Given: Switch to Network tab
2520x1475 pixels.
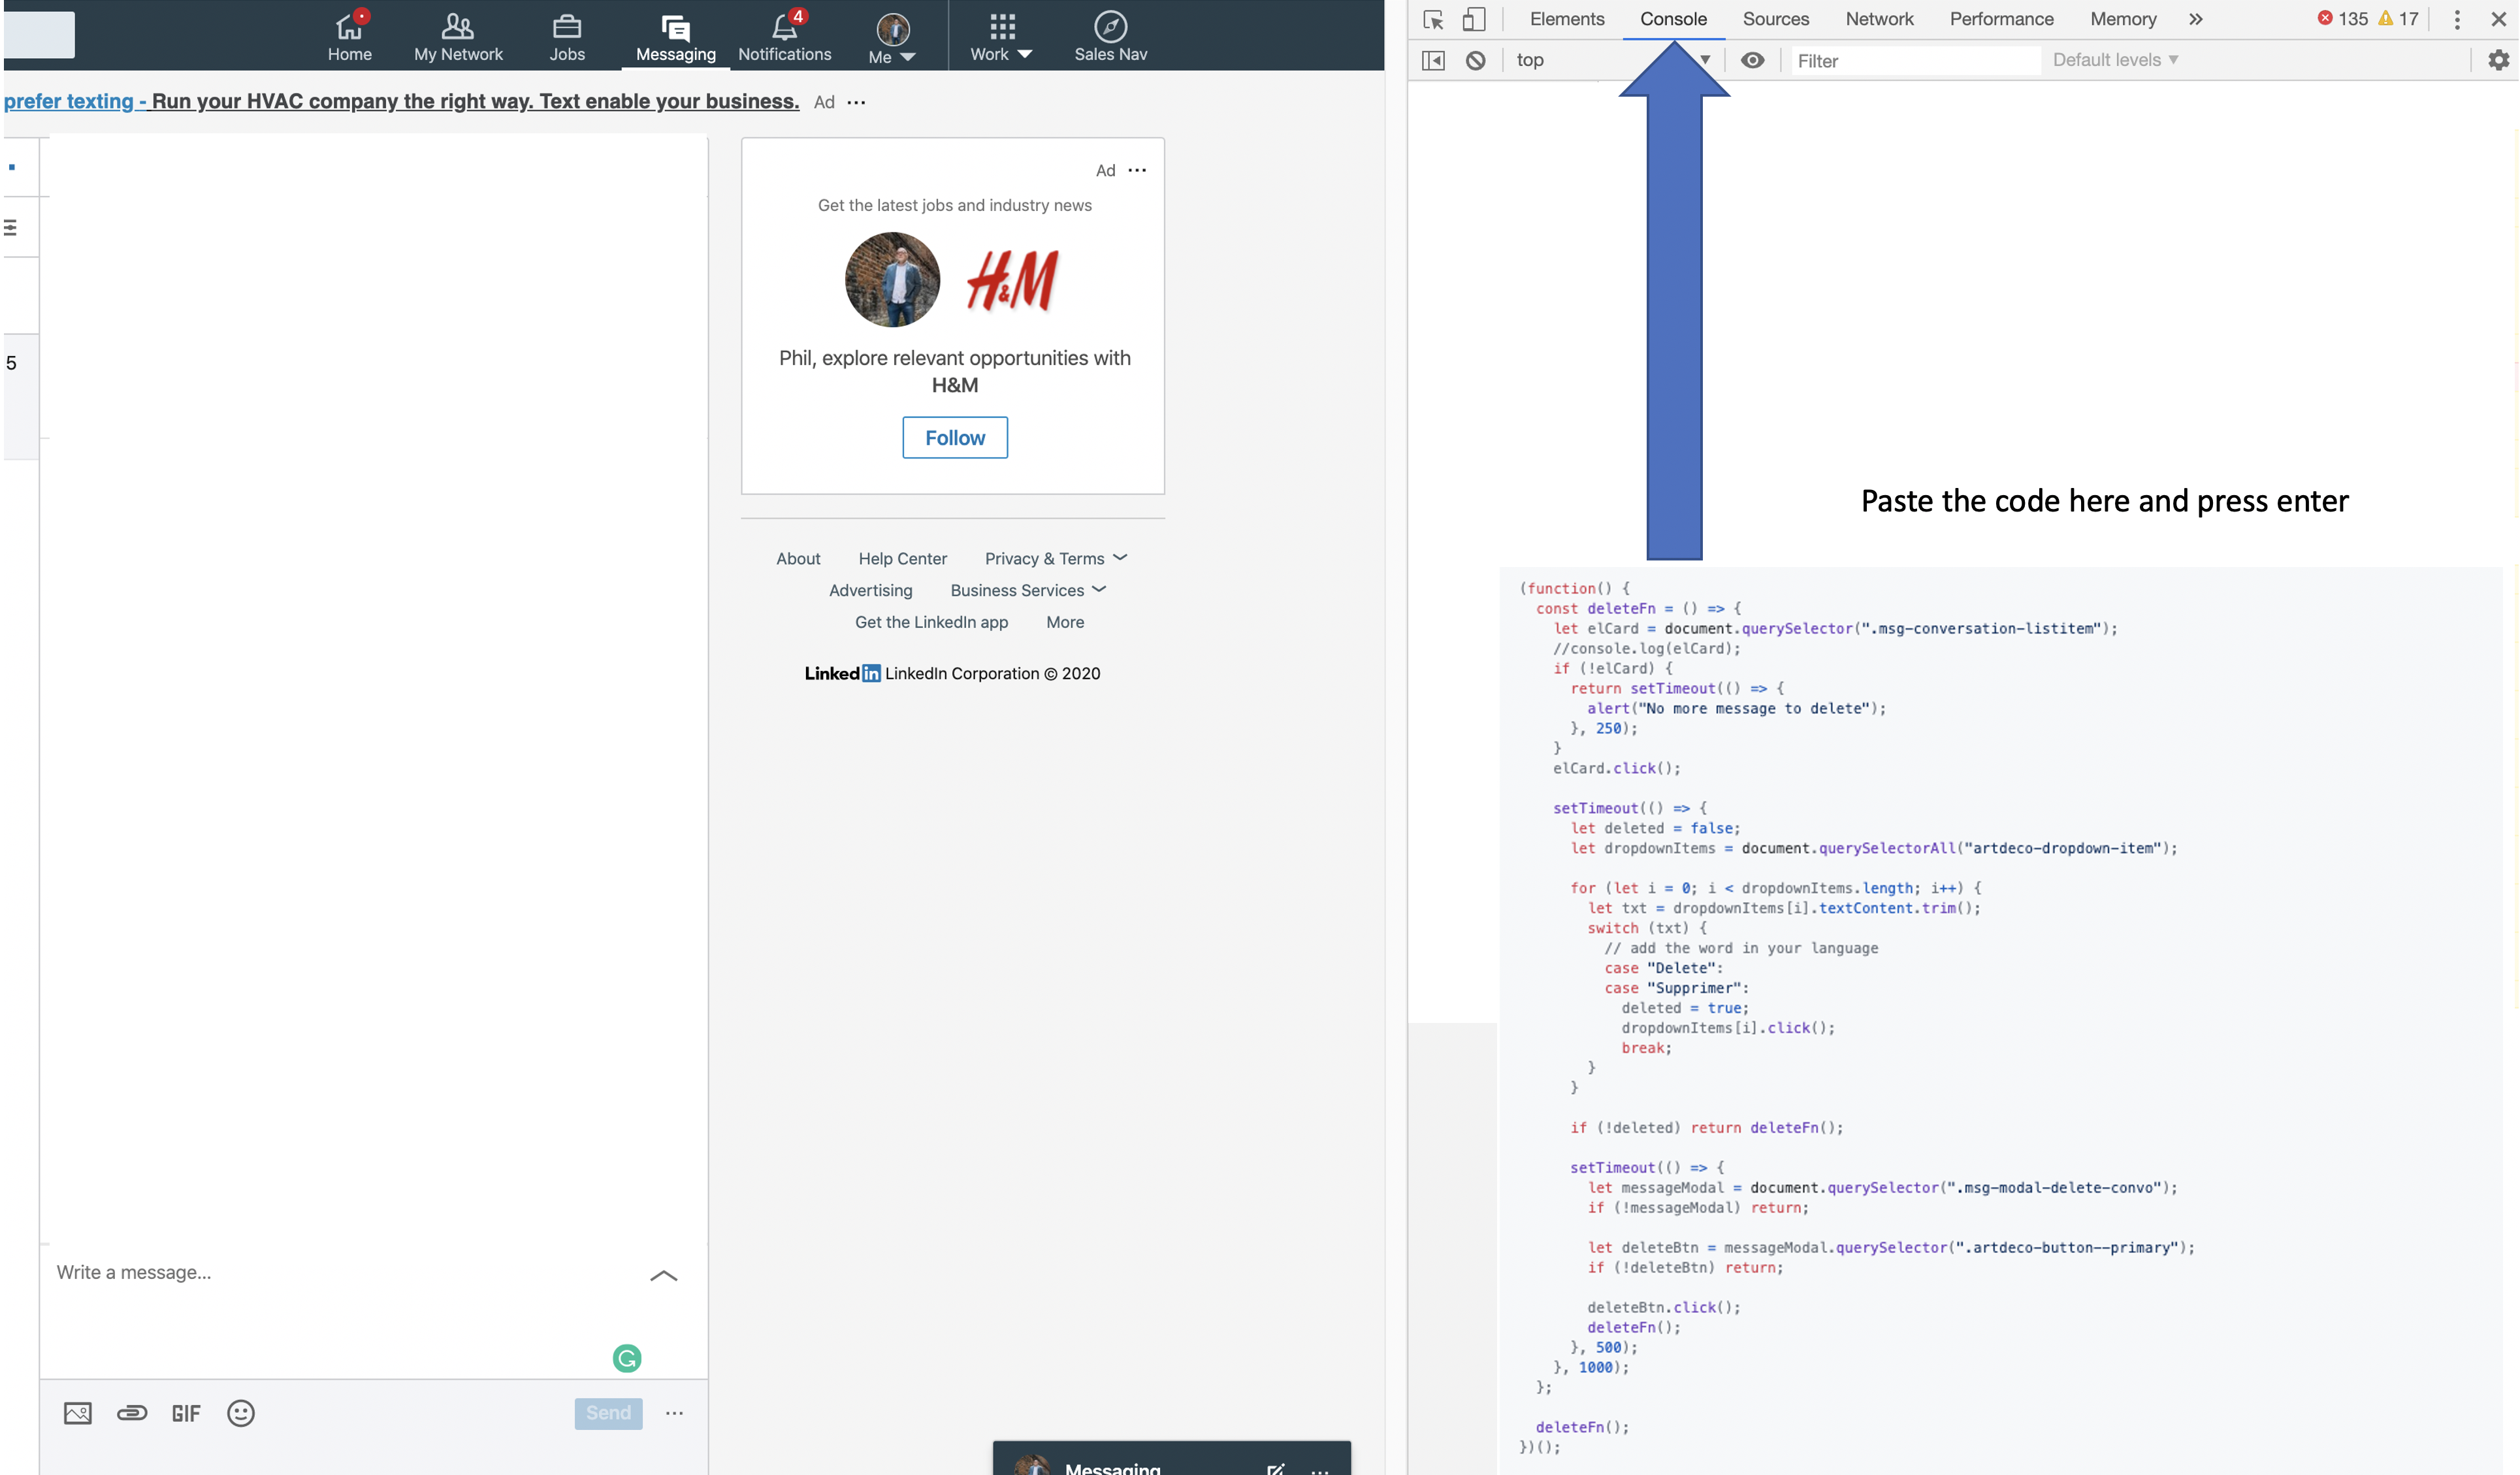Looking at the screenshot, I should coord(1879,19).
